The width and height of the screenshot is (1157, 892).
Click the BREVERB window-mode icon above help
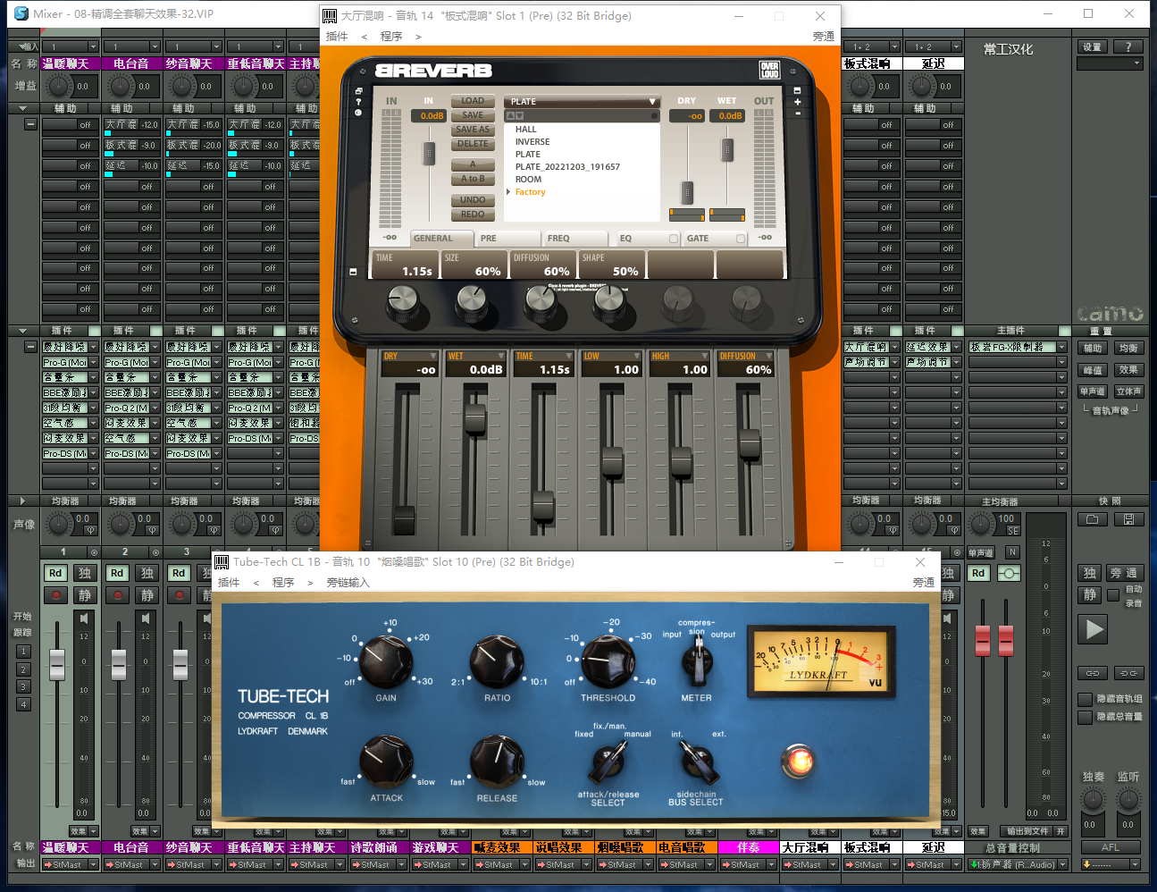358,91
